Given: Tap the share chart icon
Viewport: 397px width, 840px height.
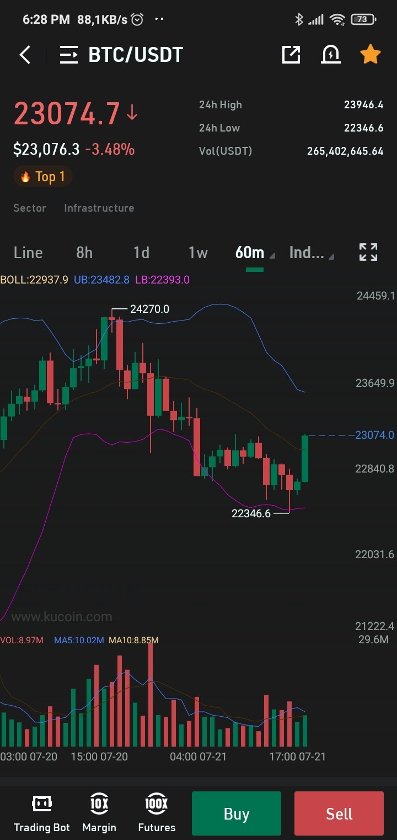Looking at the screenshot, I should (291, 54).
